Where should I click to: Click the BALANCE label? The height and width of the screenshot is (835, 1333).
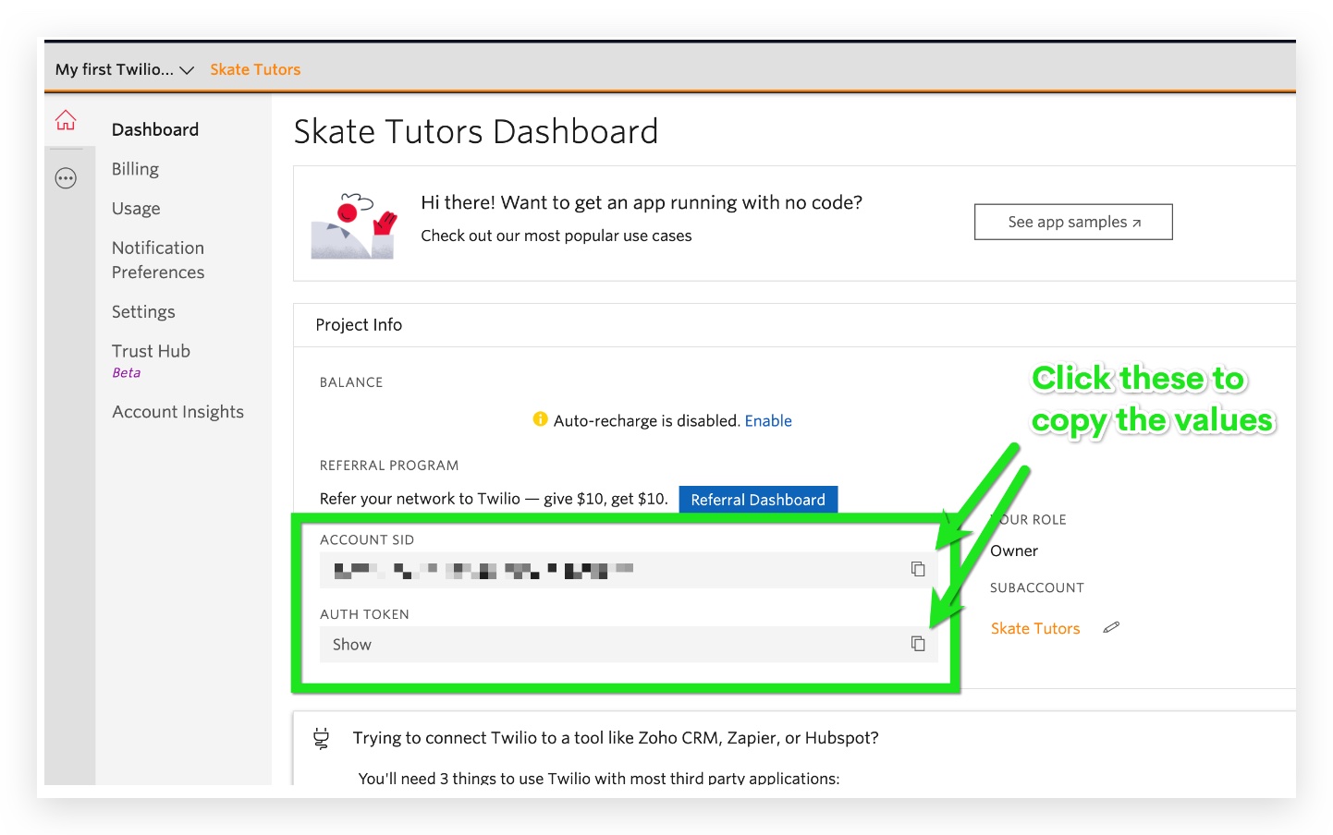[x=351, y=382]
